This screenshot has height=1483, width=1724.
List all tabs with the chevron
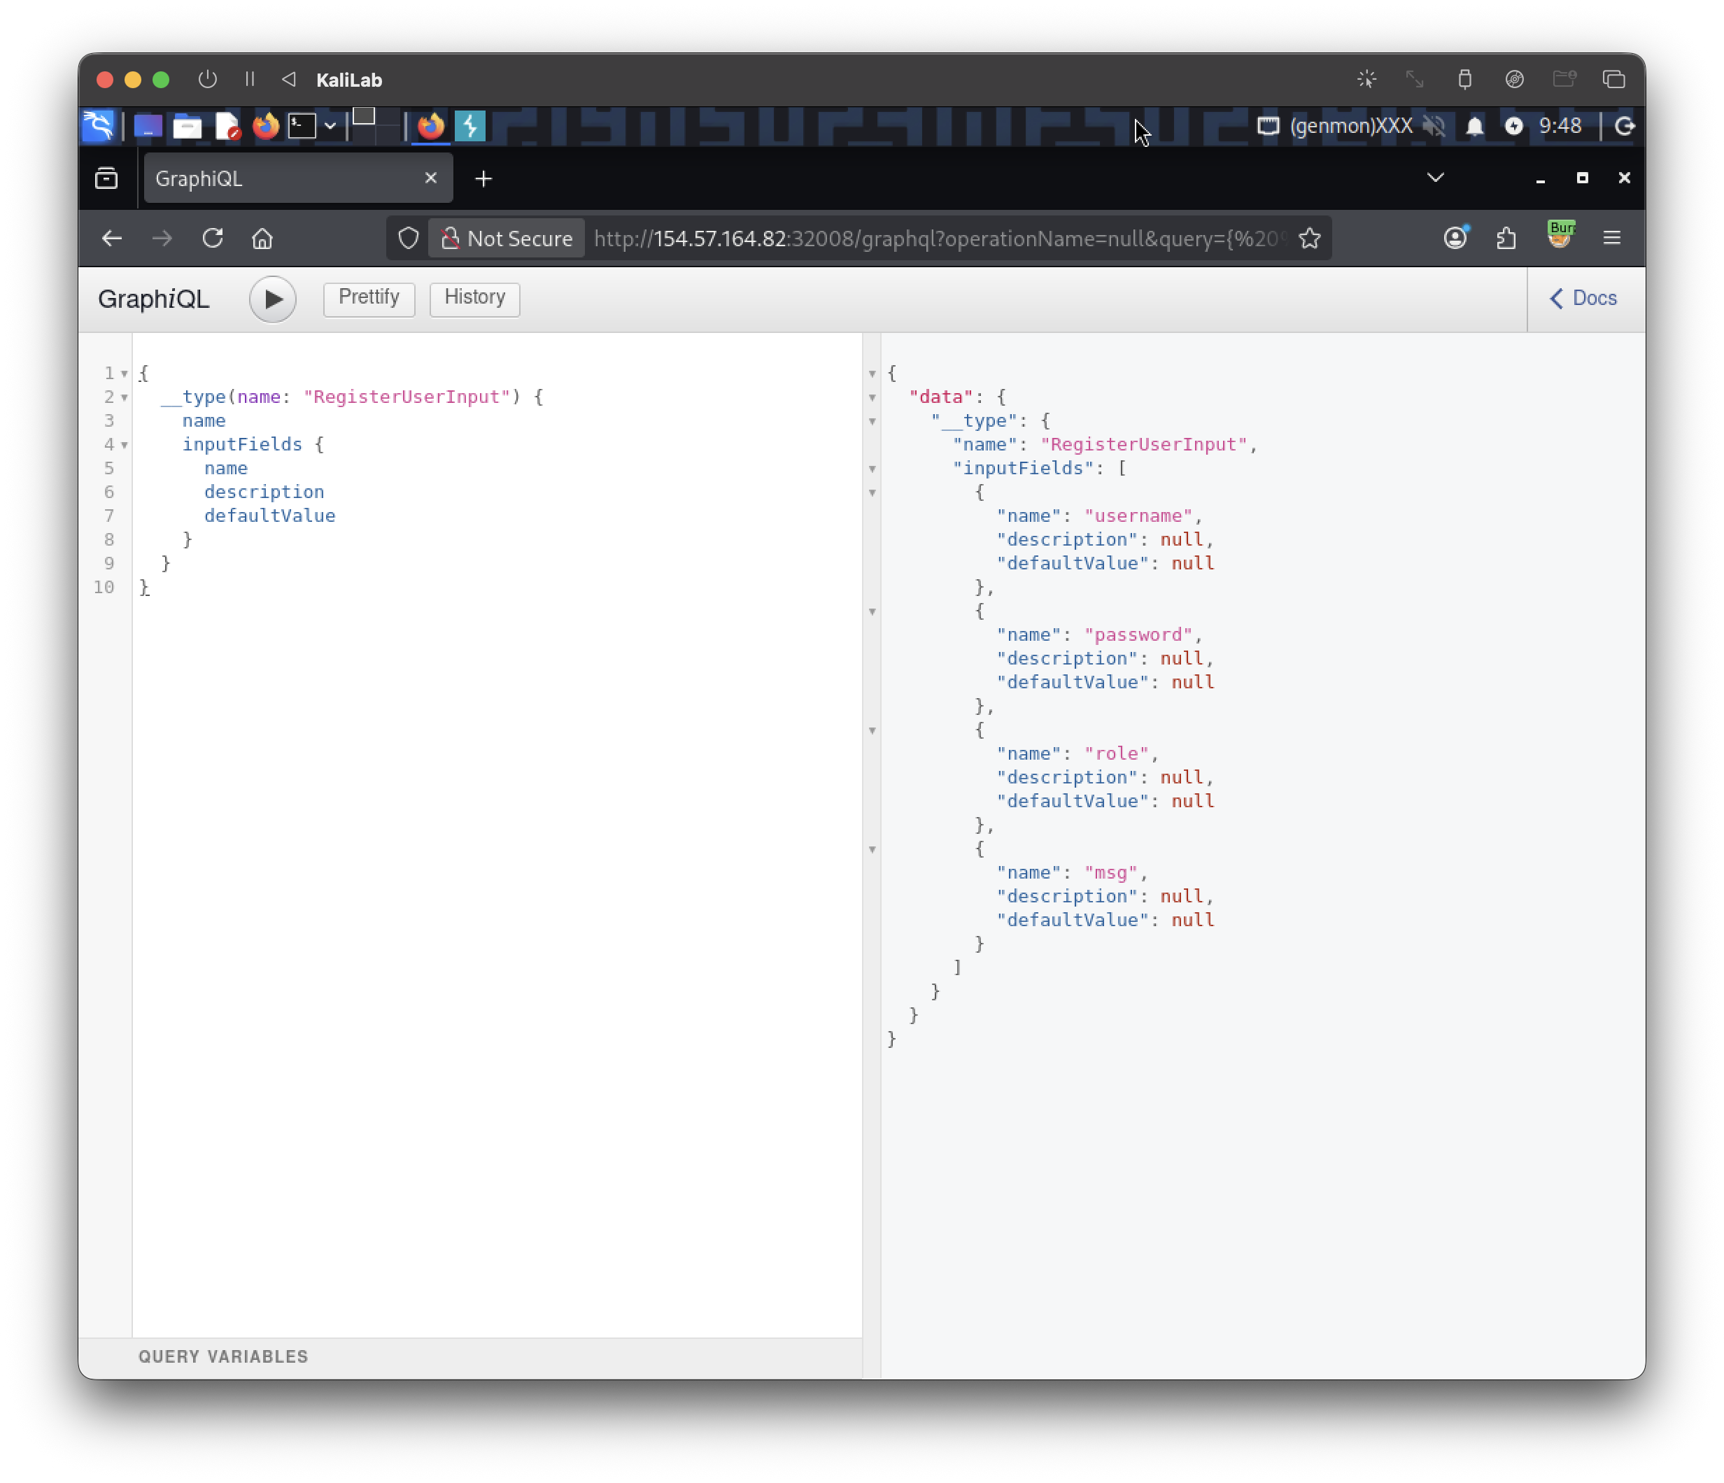[x=1435, y=178]
